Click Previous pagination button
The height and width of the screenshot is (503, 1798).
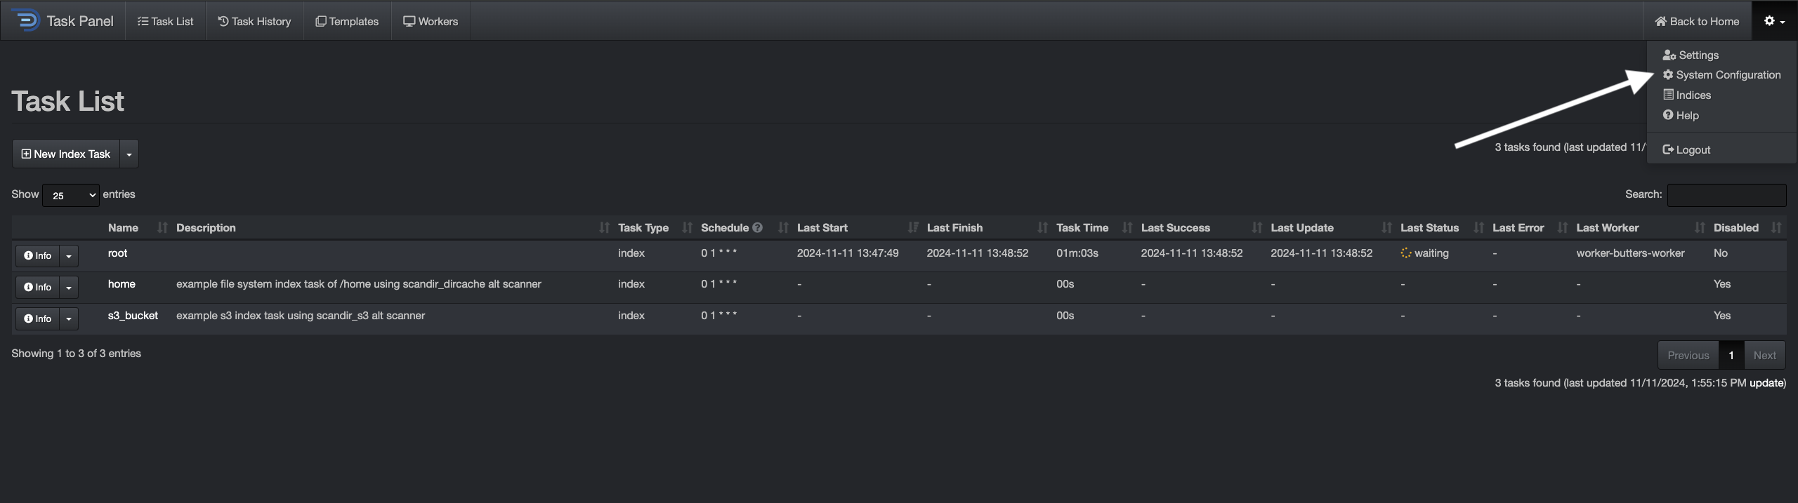pyautogui.click(x=1688, y=356)
